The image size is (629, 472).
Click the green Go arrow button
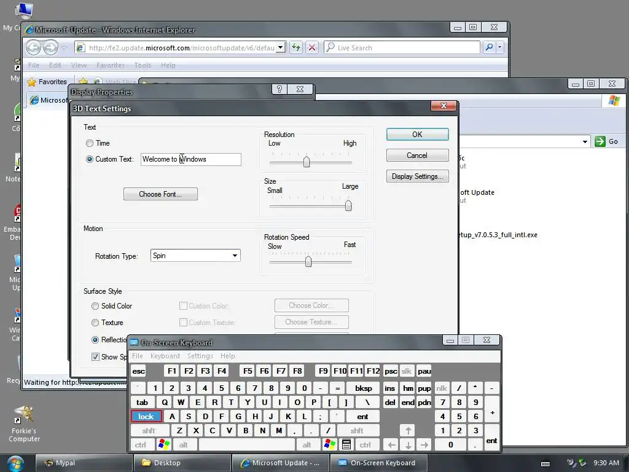coord(600,141)
